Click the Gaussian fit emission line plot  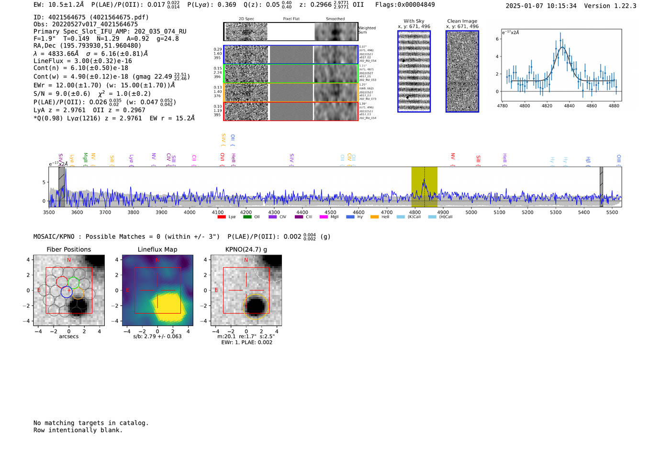coord(561,65)
